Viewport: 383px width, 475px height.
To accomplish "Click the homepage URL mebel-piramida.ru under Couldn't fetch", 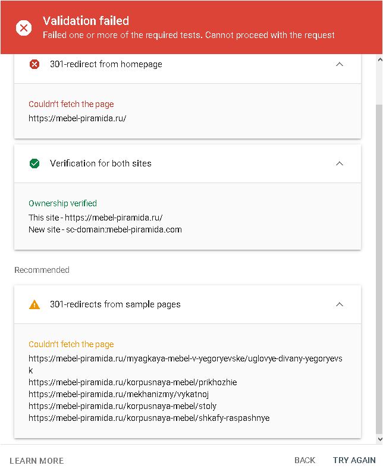I will coord(77,118).
